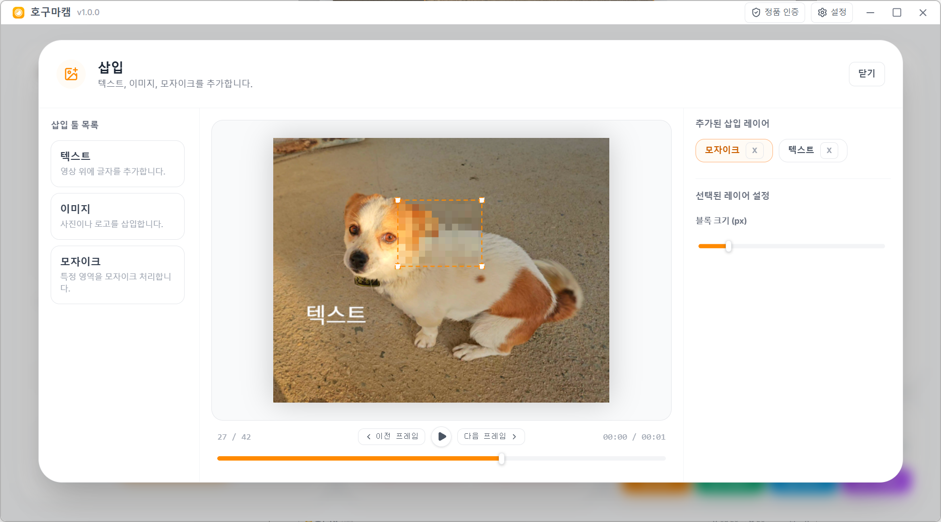Viewport: 941px width, 522px height.
Task: Click the play button
Action: tap(441, 437)
